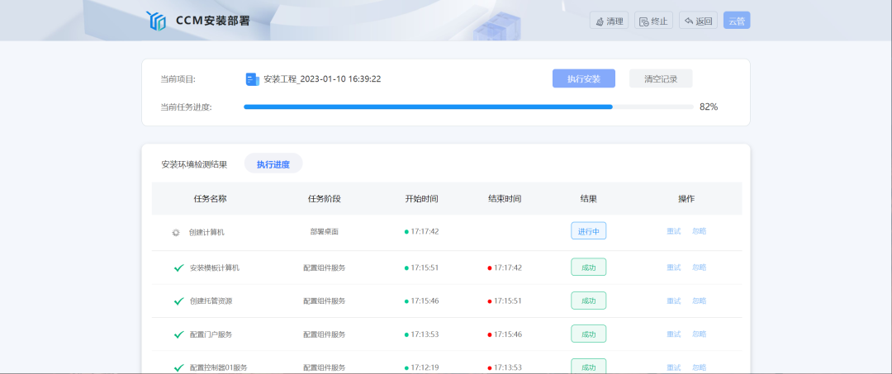Click 忽略 for 创建托管资源

pyautogui.click(x=700, y=301)
